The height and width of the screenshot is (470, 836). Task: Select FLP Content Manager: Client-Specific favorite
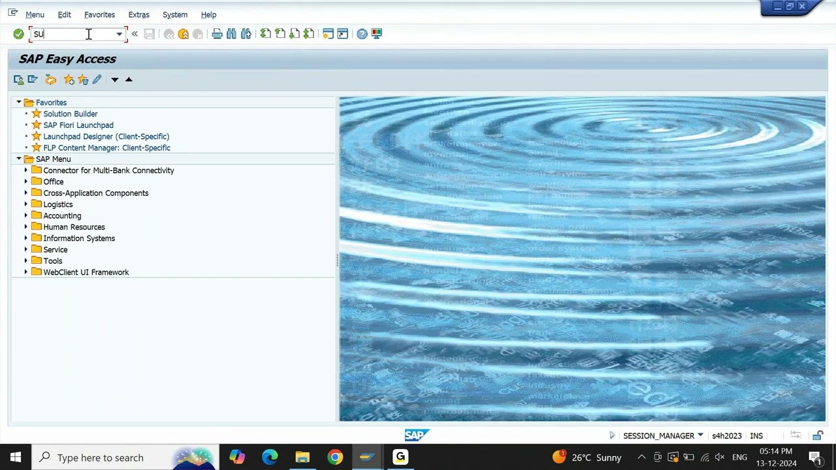click(x=107, y=148)
